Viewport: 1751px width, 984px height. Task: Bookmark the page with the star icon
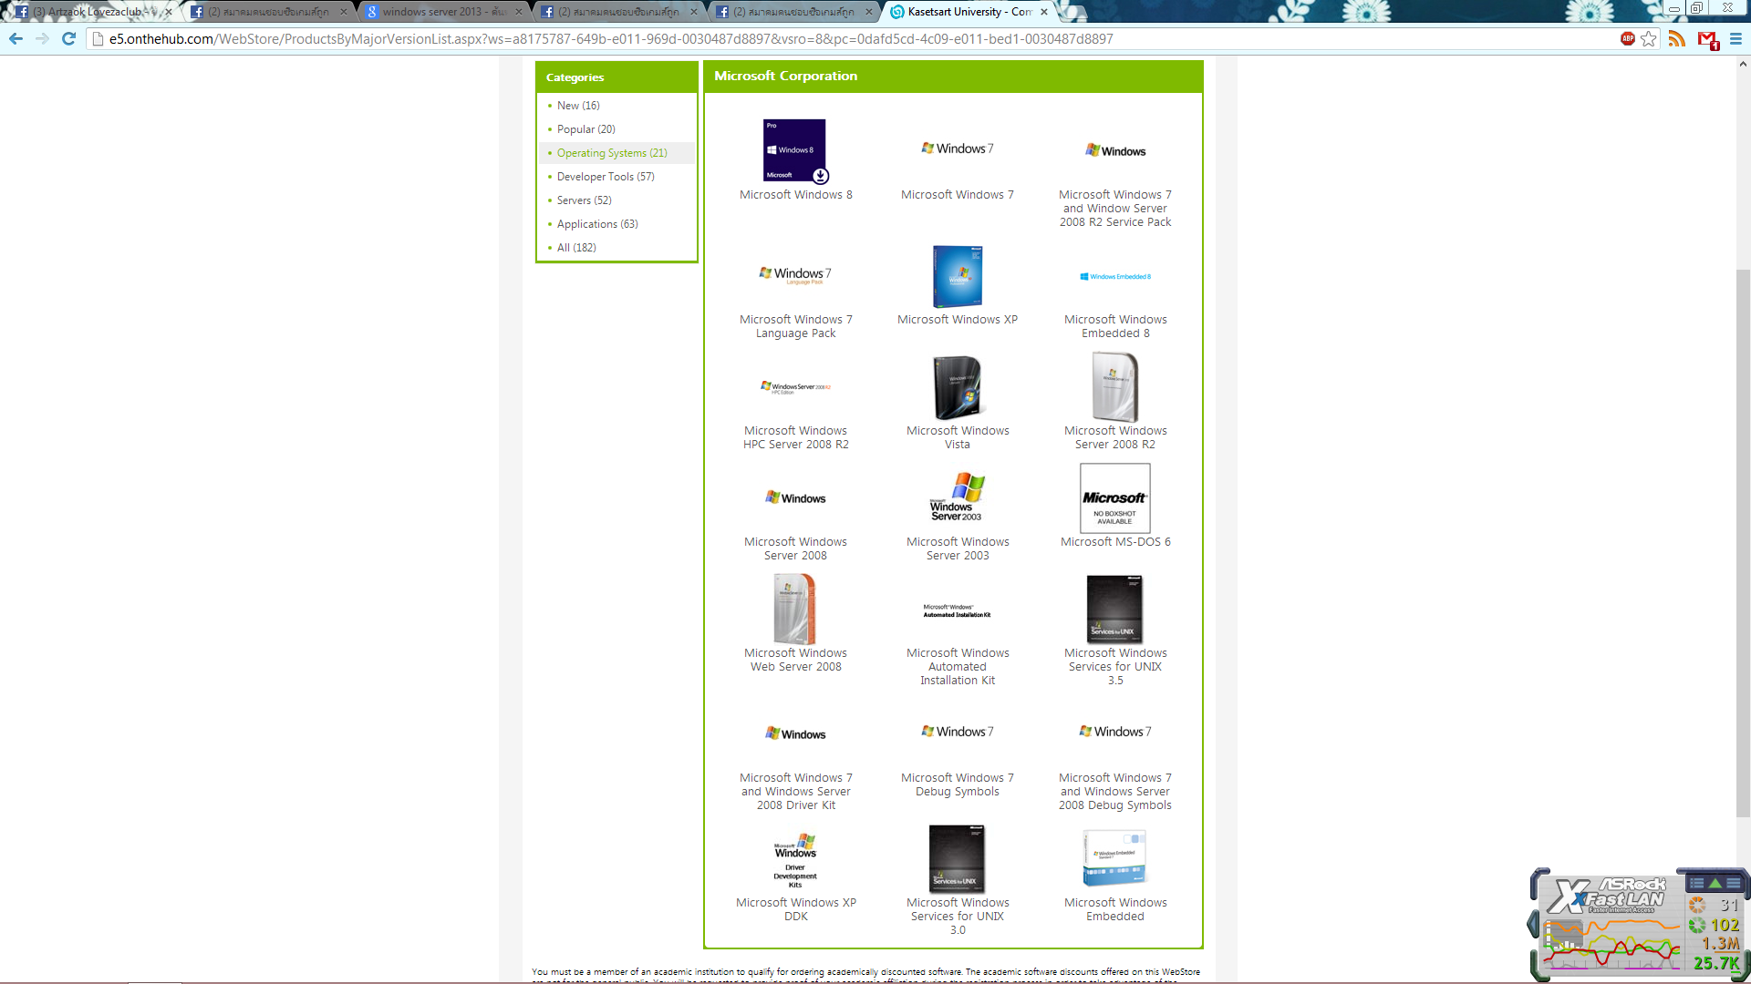click(1648, 38)
